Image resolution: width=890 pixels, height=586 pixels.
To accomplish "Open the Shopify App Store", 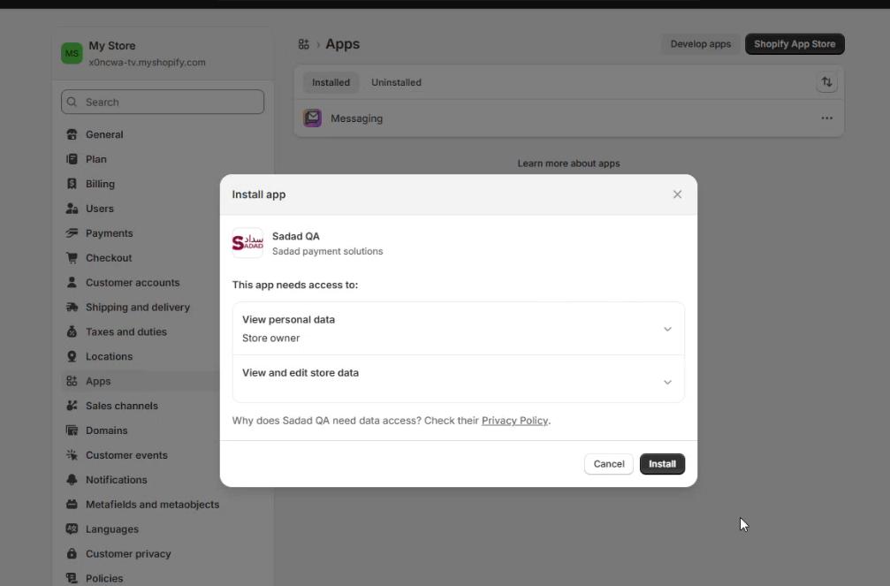I will [795, 44].
